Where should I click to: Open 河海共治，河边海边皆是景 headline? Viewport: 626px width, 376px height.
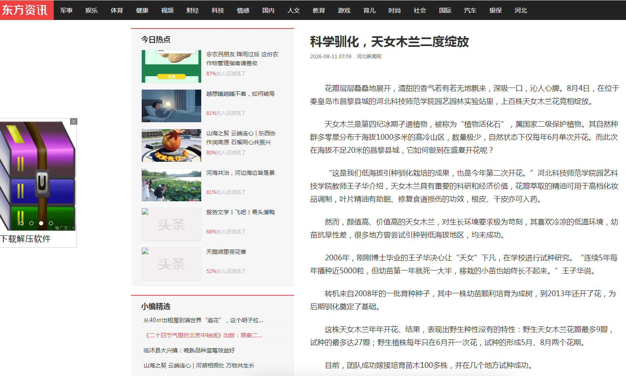[x=240, y=173]
